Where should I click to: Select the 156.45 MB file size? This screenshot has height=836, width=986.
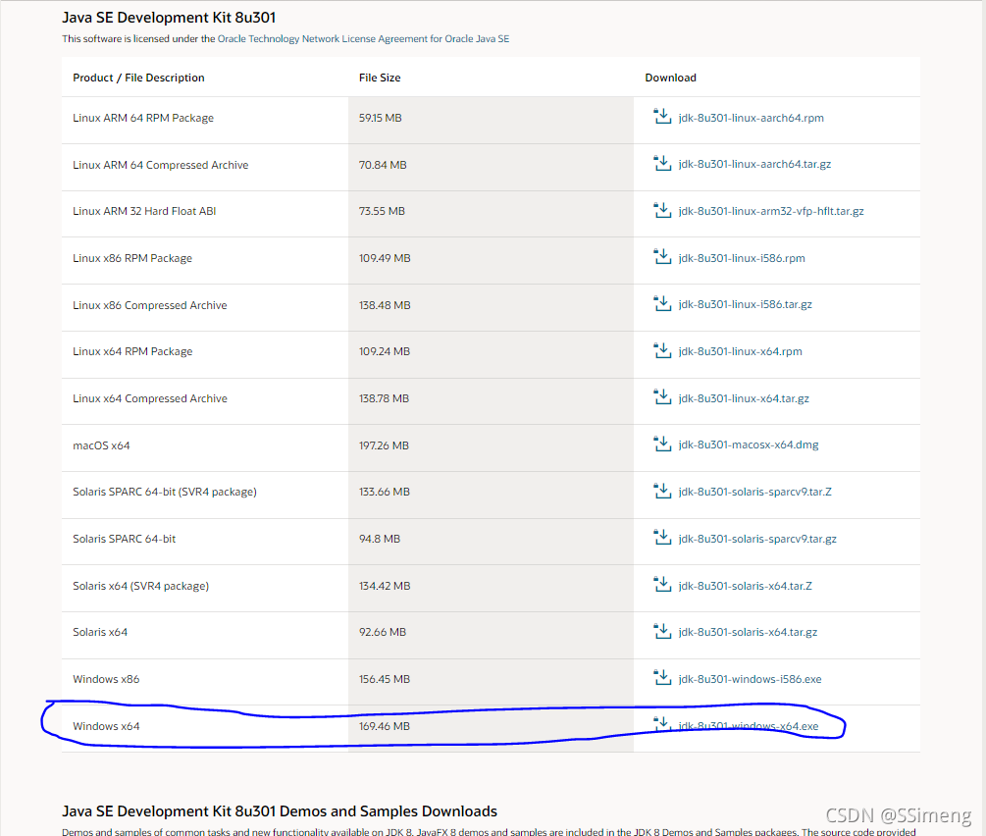(385, 679)
